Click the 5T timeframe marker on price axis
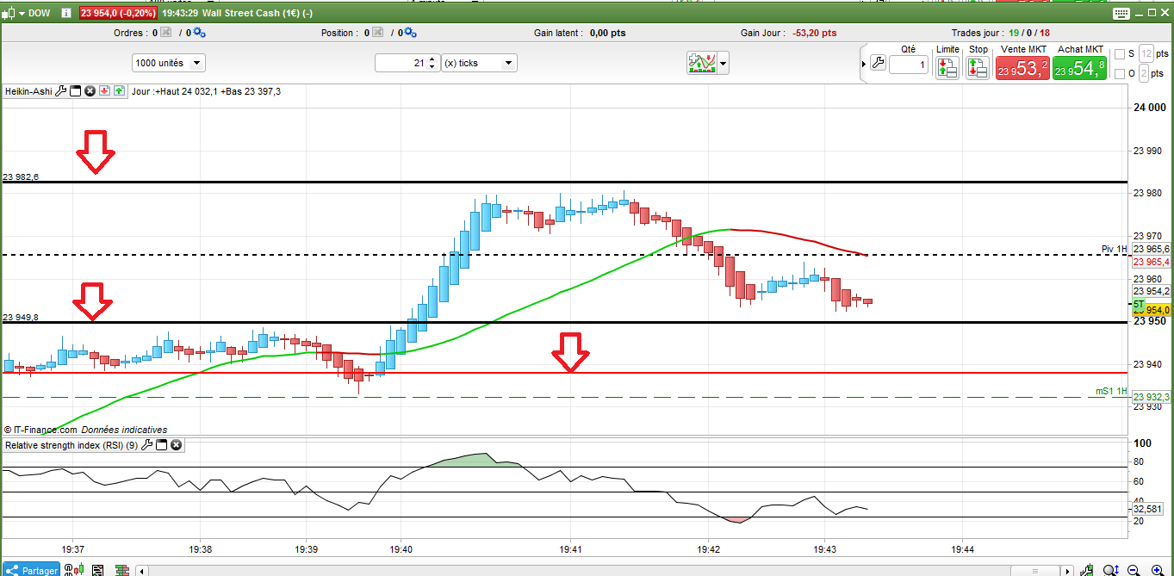Image resolution: width=1174 pixels, height=576 pixels. pyautogui.click(x=1138, y=305)
